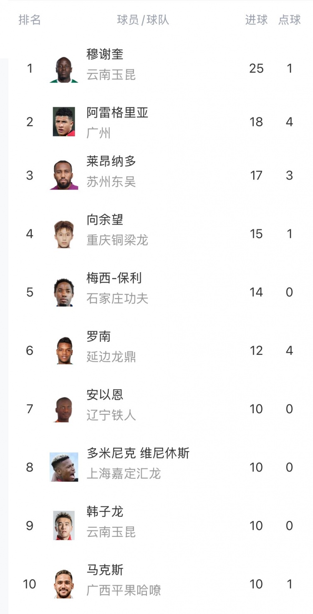Sort by 进球 column header
Image resolution: width=313 pixels, height=614 pixels.
256,20
